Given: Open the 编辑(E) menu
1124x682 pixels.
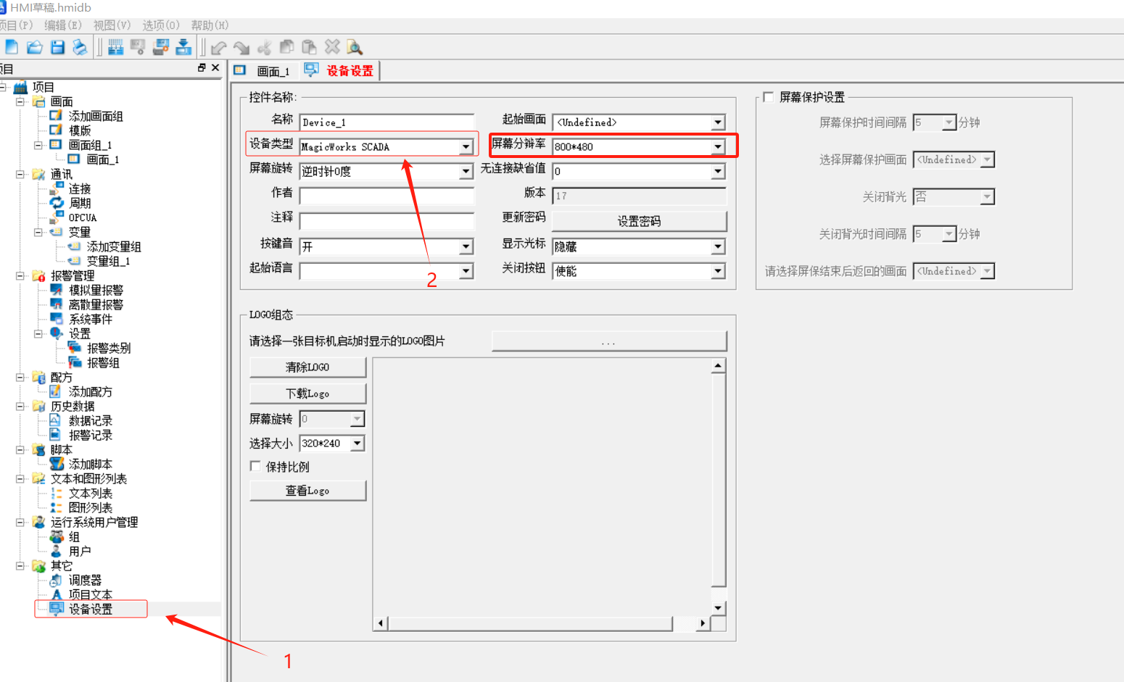Looking at the screenshot, I should pos(62,25).
